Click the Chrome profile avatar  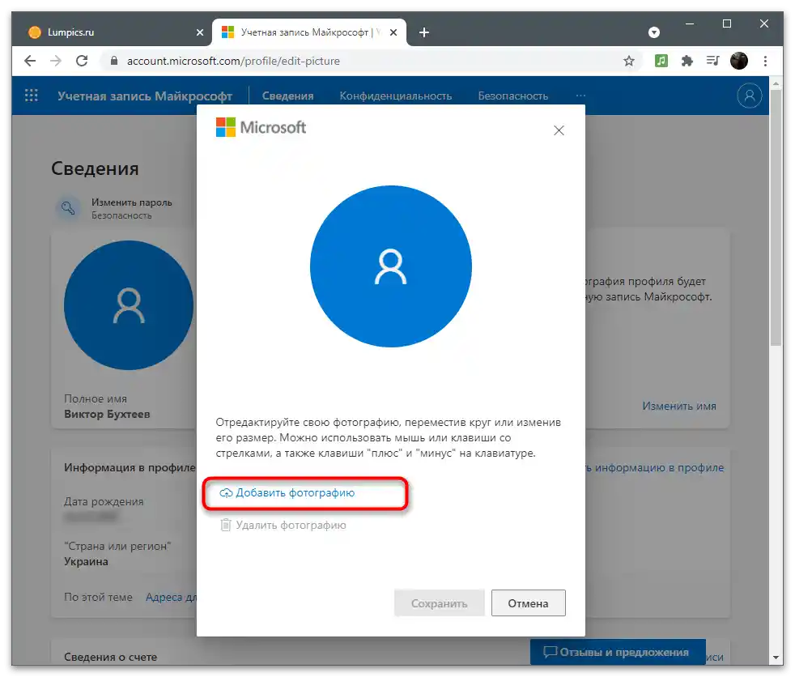[738, 61]
